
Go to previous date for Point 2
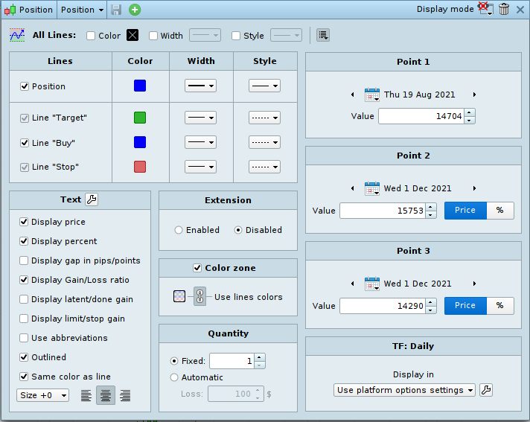[353, 188]
